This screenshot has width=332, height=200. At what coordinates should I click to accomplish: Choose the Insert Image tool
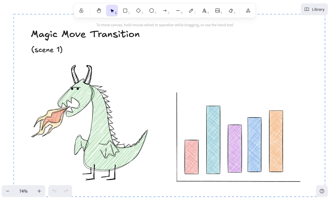(x=218, y=10)
